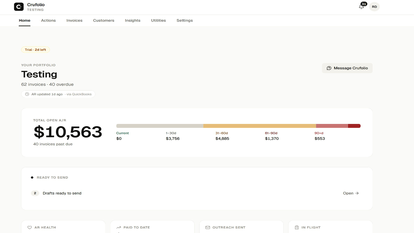Click the Crufolio workspace name in header
414x233 pixels.
(36, 5)
